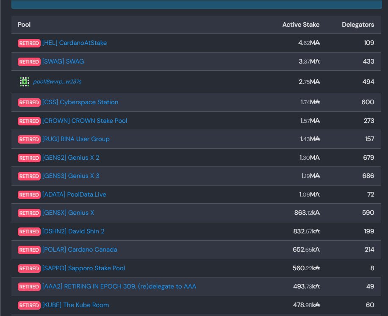Click RETIRED badge on Cyberspace Station row
This screenshot has width=388, height=316.
pyautogui.click(x=29, y=102)
